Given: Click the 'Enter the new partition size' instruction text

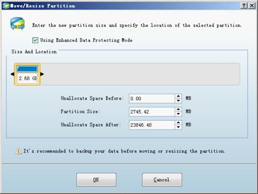Looking at the screenshot, I should pos(137,25).
